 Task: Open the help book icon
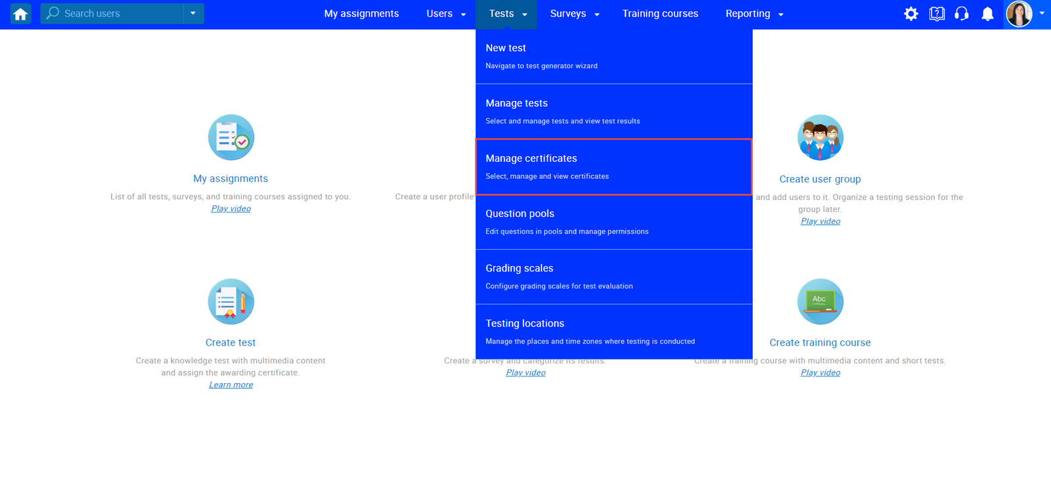937,14
